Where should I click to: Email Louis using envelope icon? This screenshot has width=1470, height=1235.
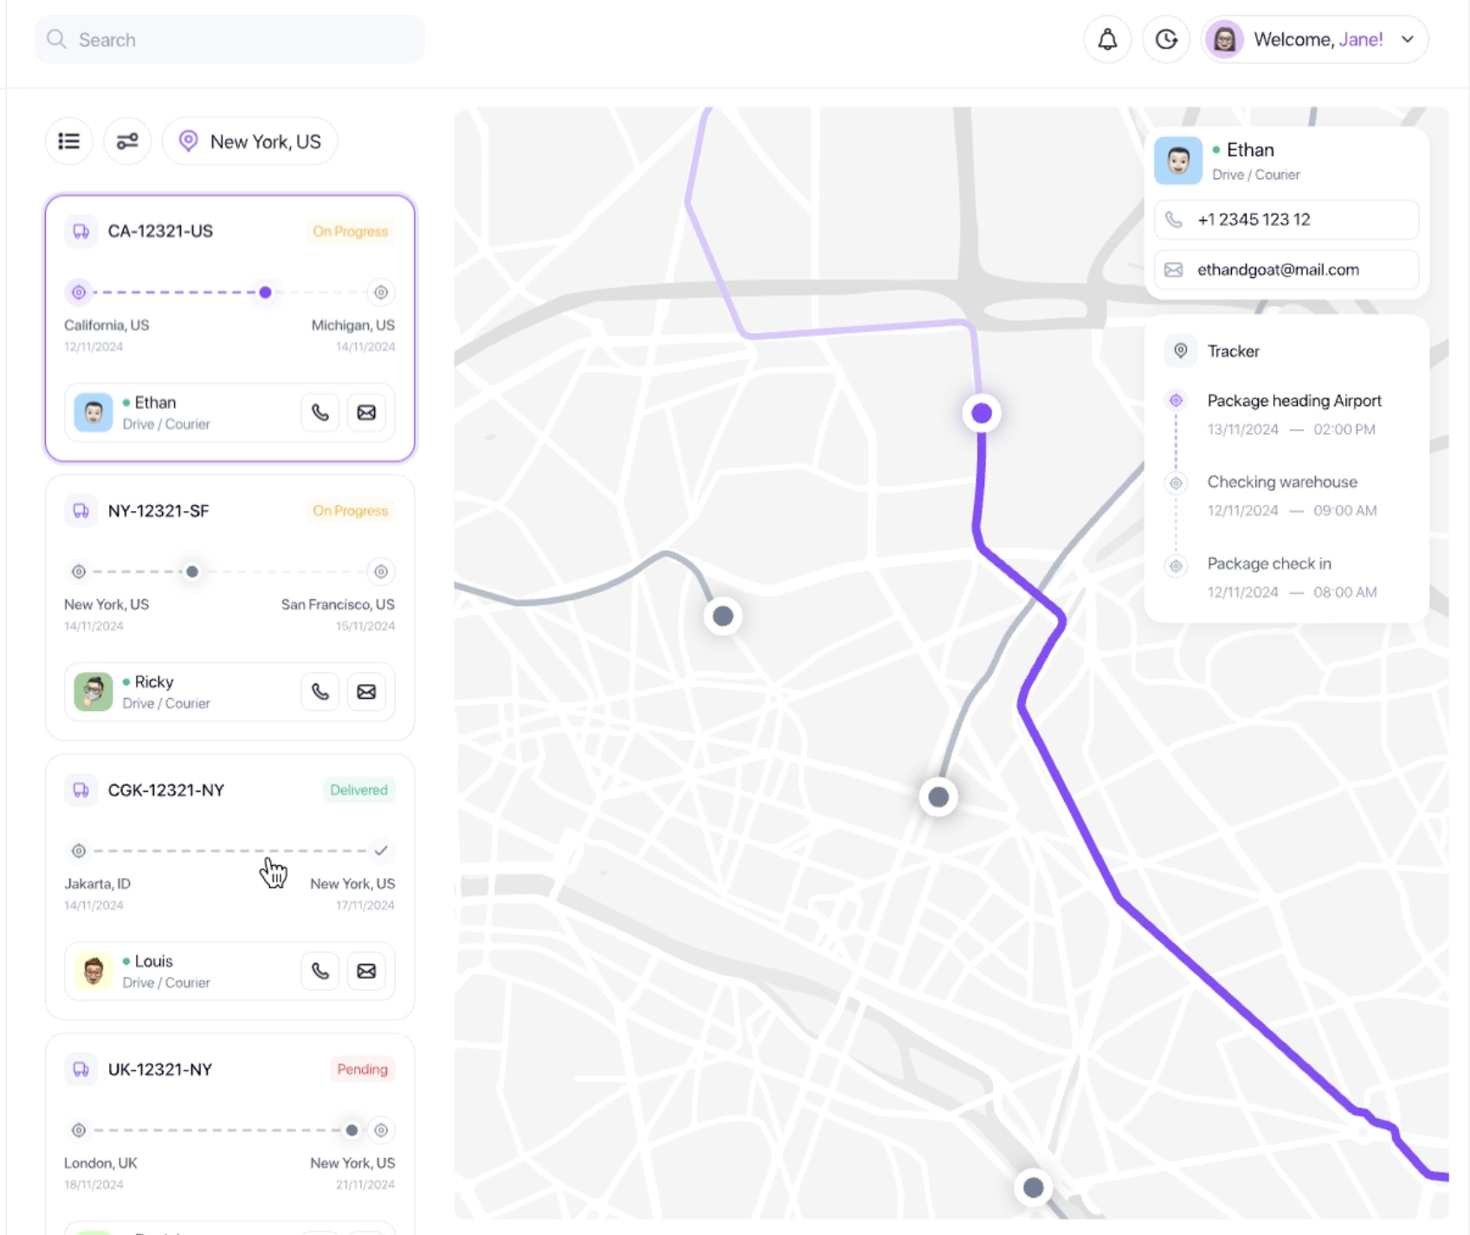[x=367, y=971]
